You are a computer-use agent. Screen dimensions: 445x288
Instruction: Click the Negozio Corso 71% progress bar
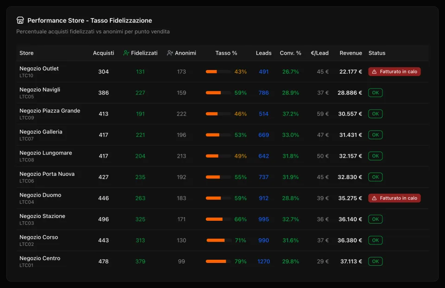219,240
